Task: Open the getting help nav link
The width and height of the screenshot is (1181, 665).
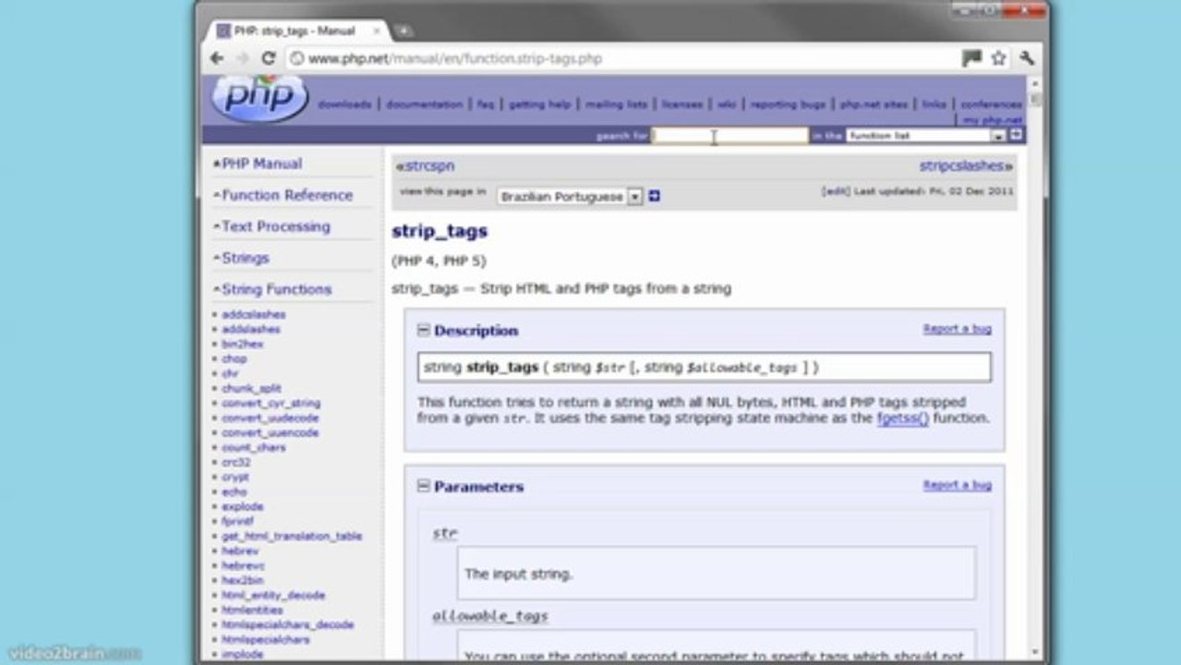Action: coord(540,104)
